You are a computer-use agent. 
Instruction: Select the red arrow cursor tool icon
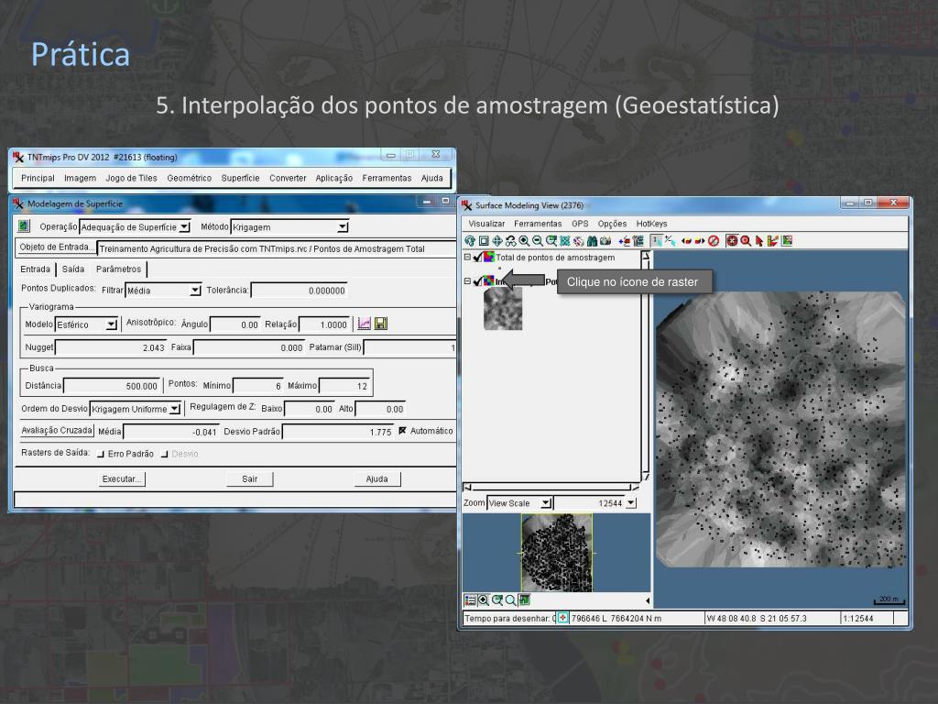(x=759, y=241)
